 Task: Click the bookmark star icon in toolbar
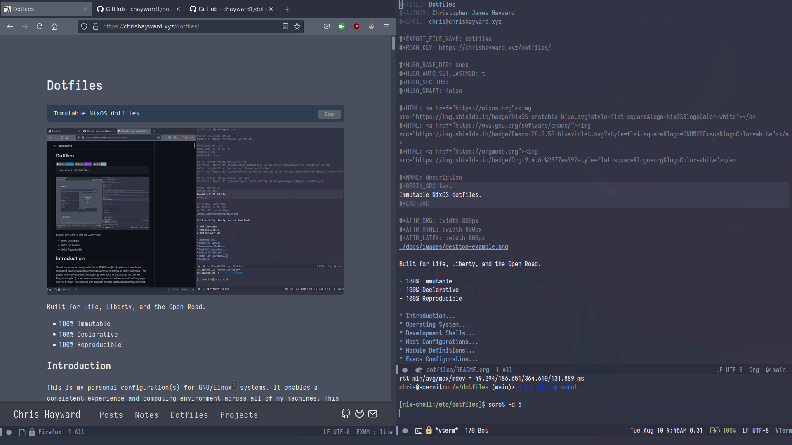point(297,26)
